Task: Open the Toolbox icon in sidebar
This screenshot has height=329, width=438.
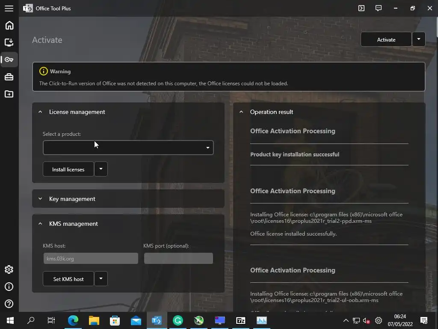Action: [x=9, y=77]
